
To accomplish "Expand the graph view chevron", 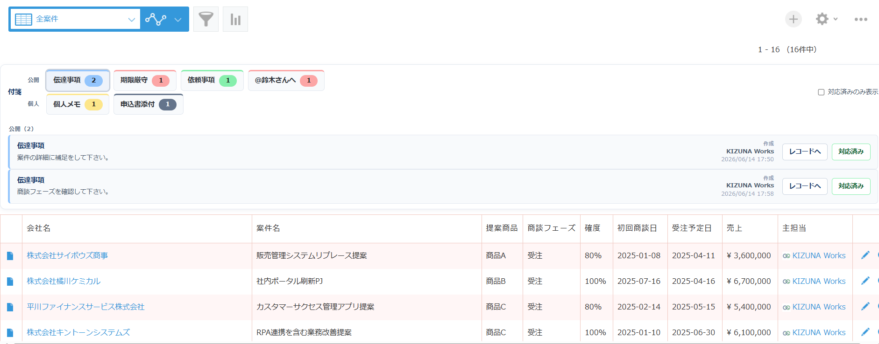I will [178, 20].
